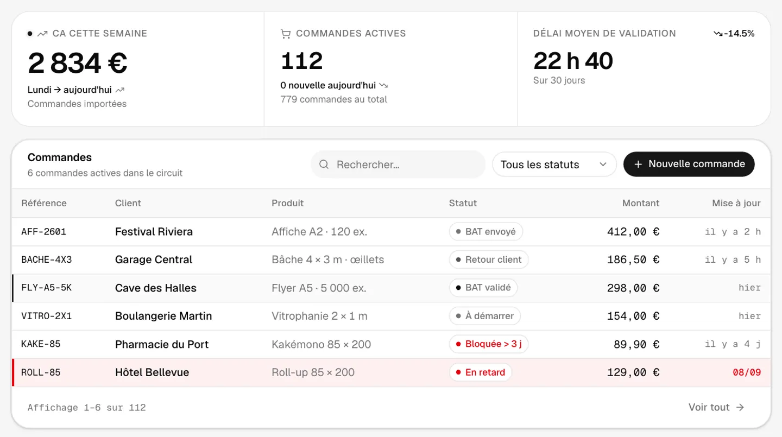
Task: Open order reference "BACHE-4X3"
Action: coord(47,260)
